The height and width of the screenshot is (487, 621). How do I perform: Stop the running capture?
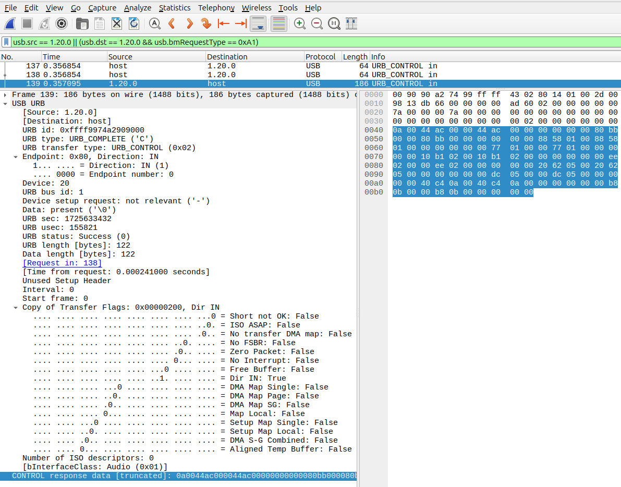pos(28,23)
